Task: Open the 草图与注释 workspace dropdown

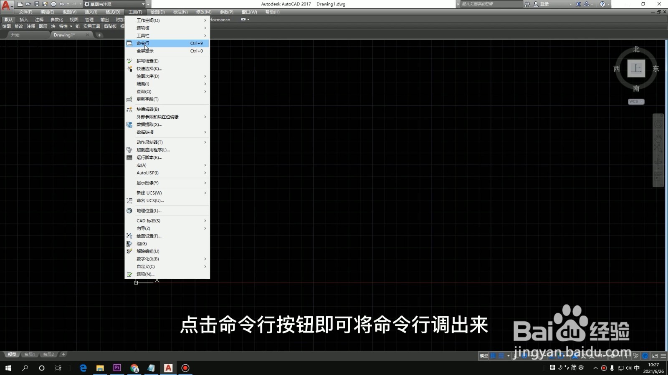Action: (x=114, y=4)
